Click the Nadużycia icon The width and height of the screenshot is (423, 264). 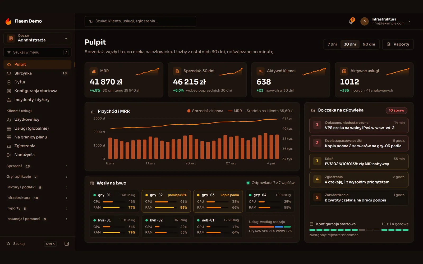coord(9,155)
